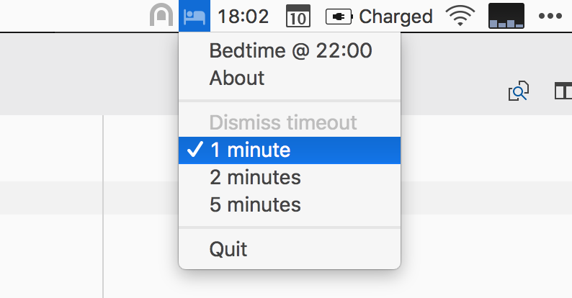Open the black system monitor graph icon
Image resolution: width=572 pixels, height=298 pixels.
click(506, 16)
